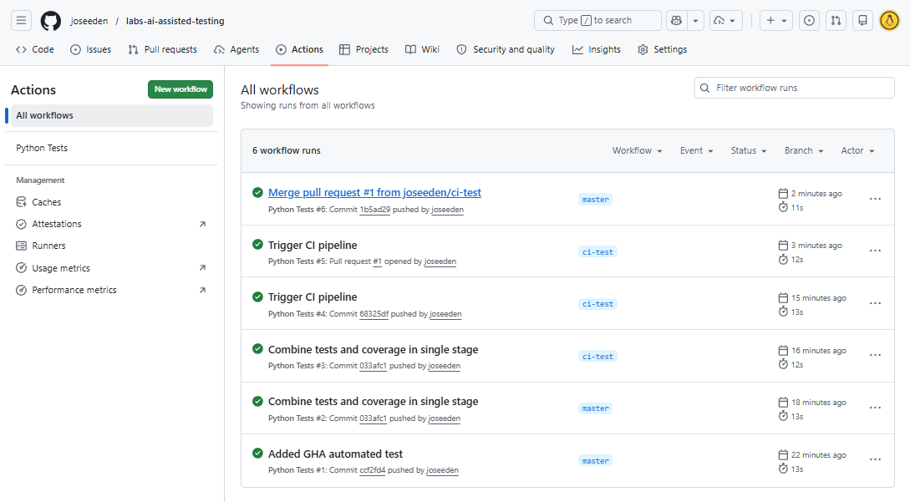Switch to the Pull requests tab

click(162, 49)
